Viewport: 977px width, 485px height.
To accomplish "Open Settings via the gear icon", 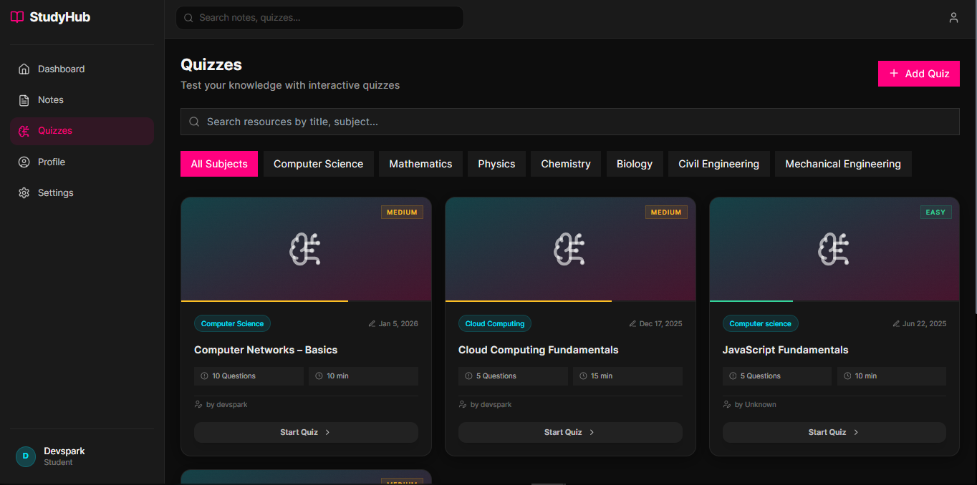I will [24, 193].
